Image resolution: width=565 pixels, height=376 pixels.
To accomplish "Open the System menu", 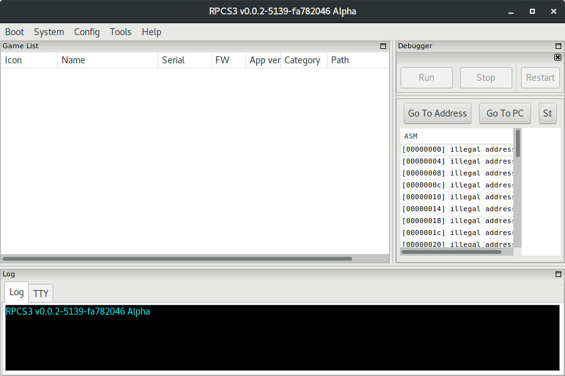I will (49, 32).
